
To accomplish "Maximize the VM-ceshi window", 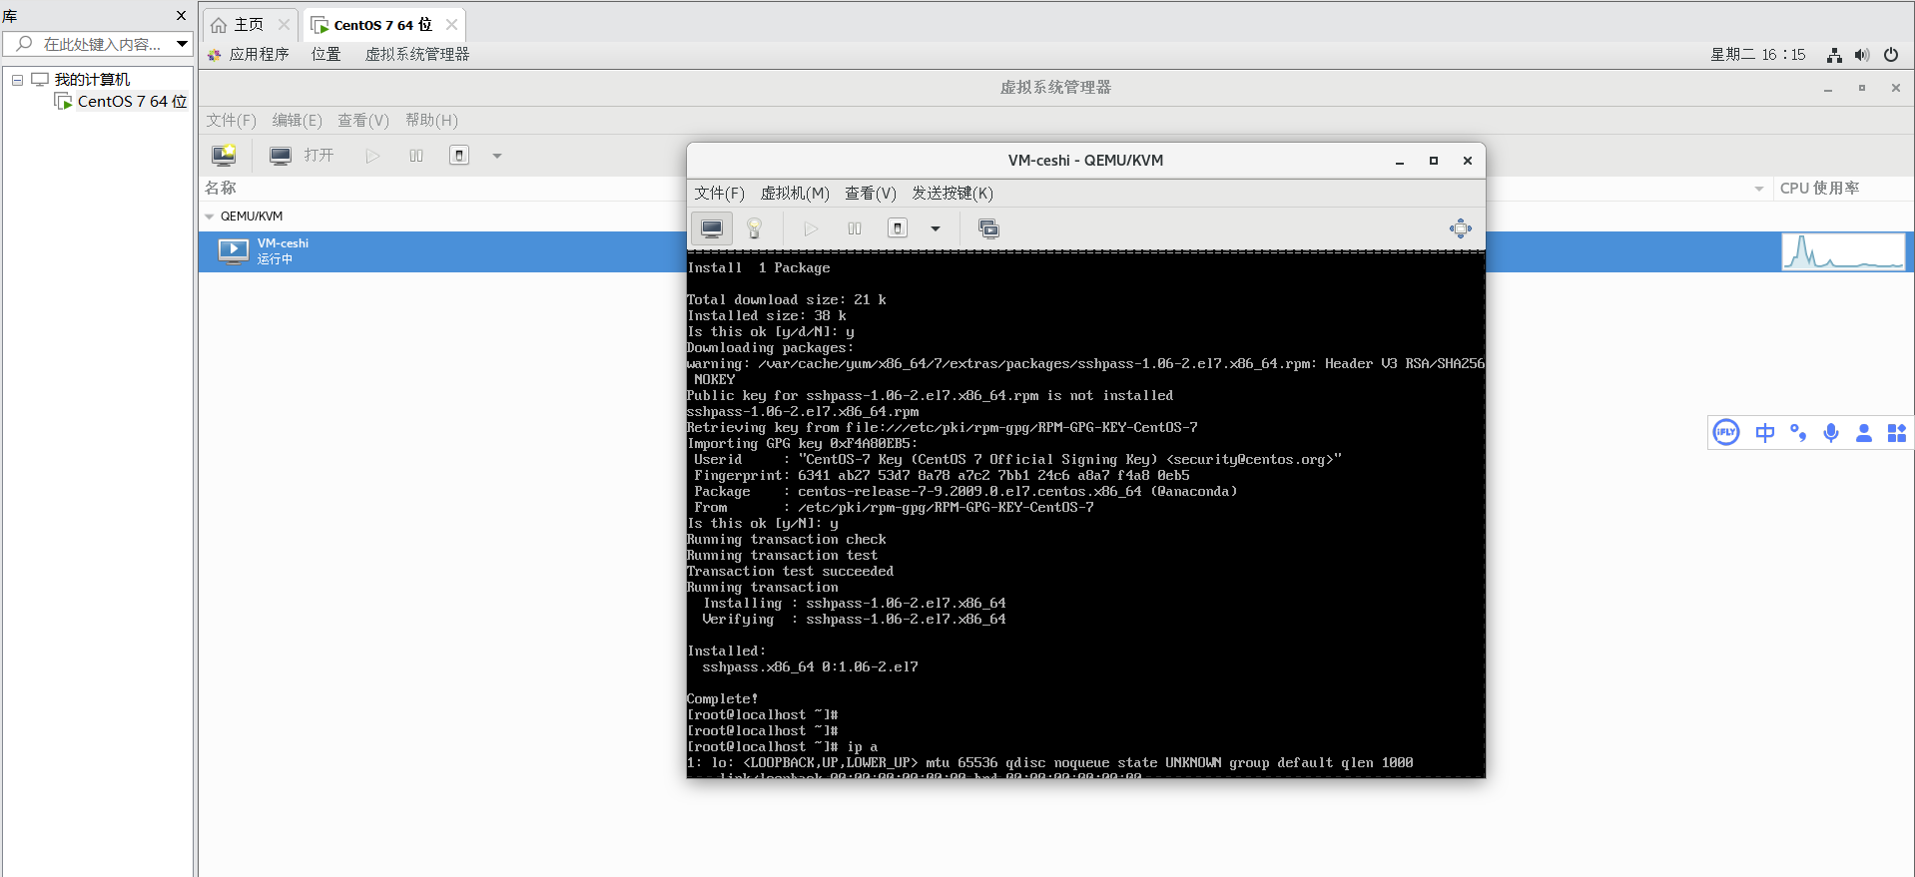I will 1434,161.
